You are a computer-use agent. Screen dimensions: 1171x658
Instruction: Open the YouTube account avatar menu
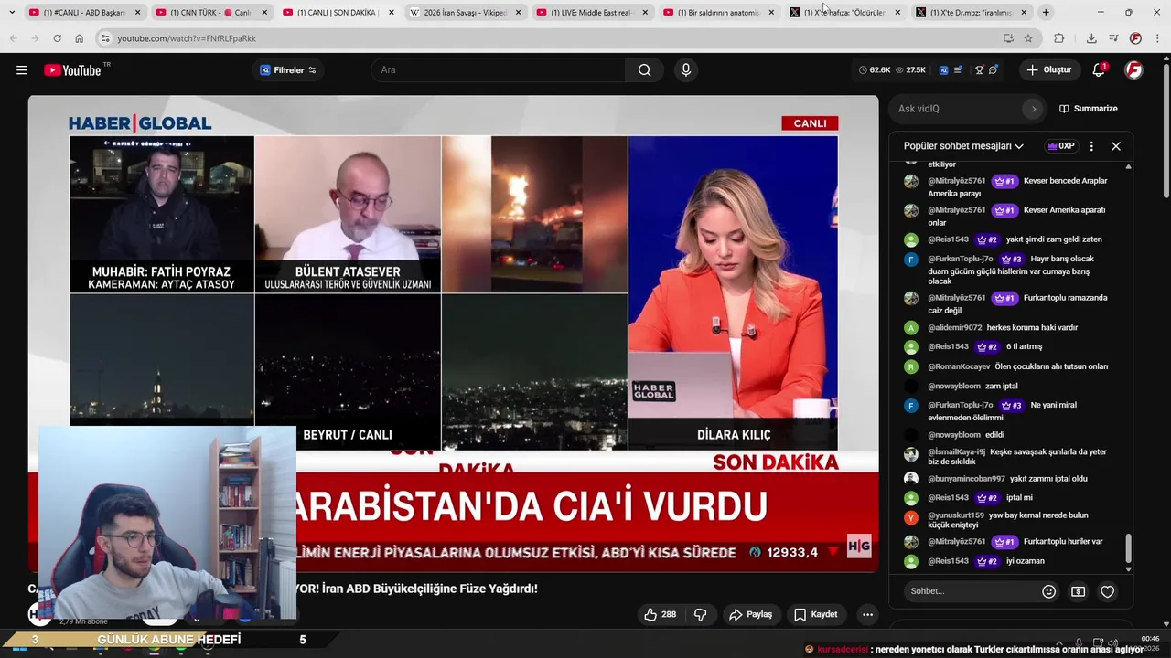point(1133,70)
